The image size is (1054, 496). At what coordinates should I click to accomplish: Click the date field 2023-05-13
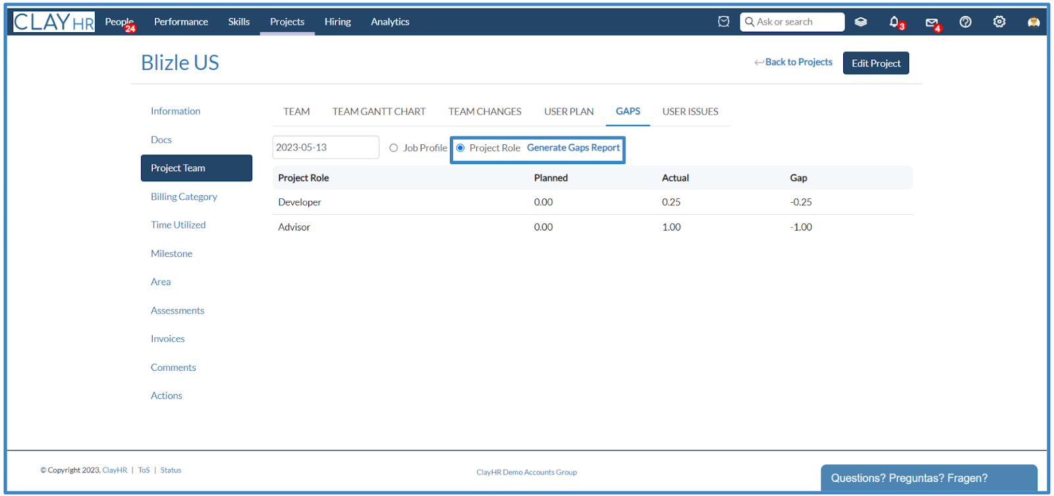[x=325, y=147]
